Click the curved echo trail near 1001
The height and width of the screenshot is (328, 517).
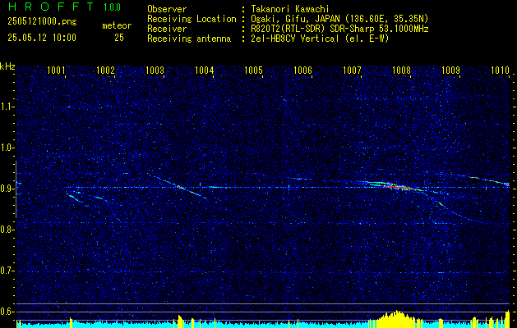click(77, 200)
